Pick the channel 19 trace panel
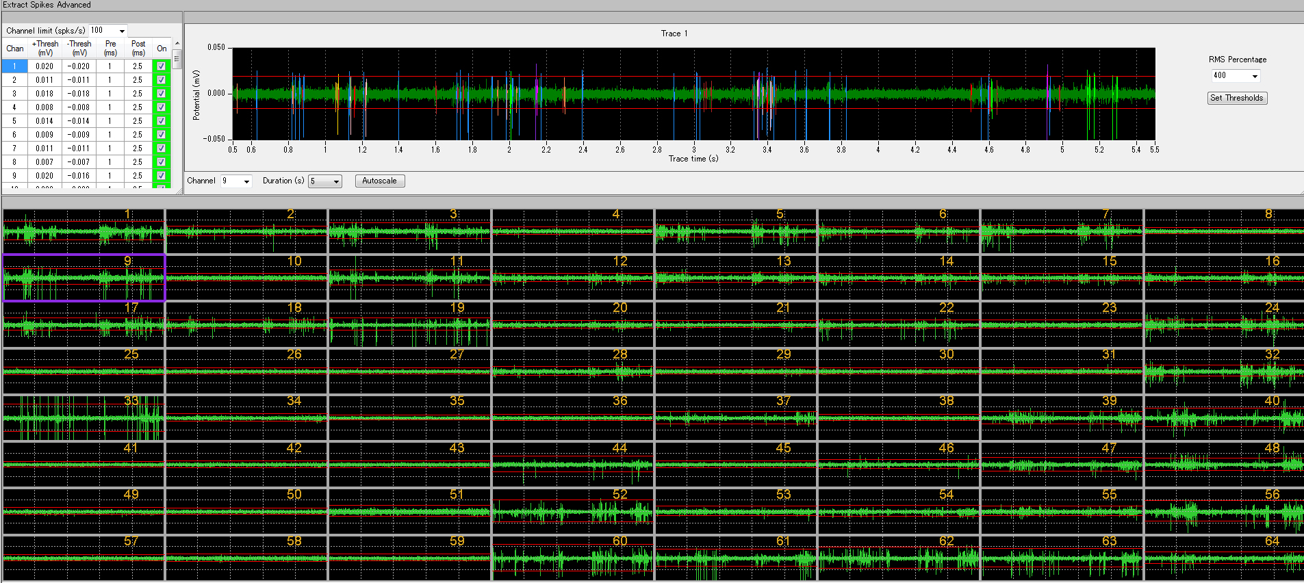 coord(409,324)
